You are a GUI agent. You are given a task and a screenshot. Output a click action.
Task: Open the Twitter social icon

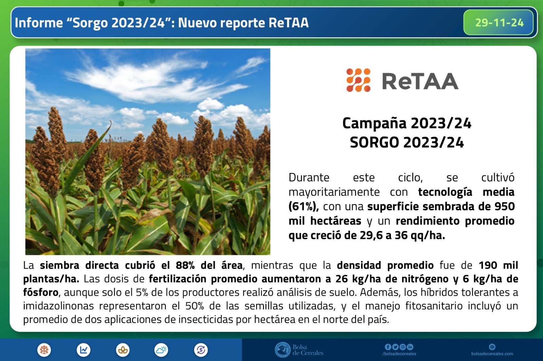click(x=395, y=347)
